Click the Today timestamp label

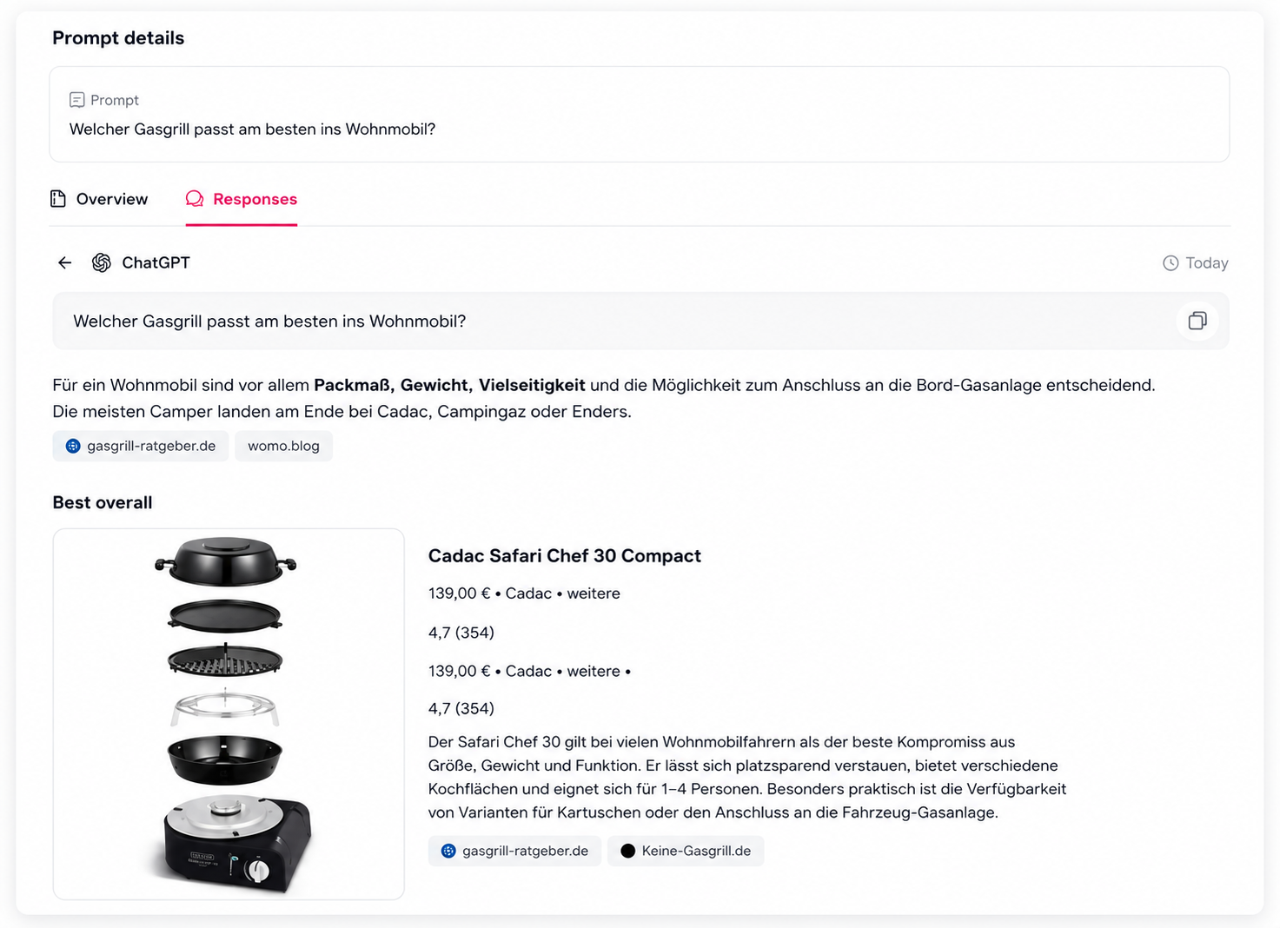[x=1207, y=263]
